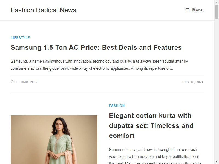
Task: Open the 0 COMMENTS link
Action: coord(26,82)
